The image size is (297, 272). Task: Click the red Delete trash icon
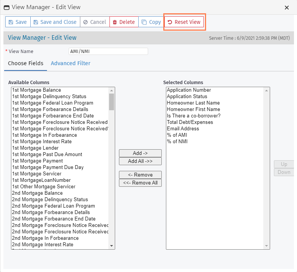coord(115,22)
